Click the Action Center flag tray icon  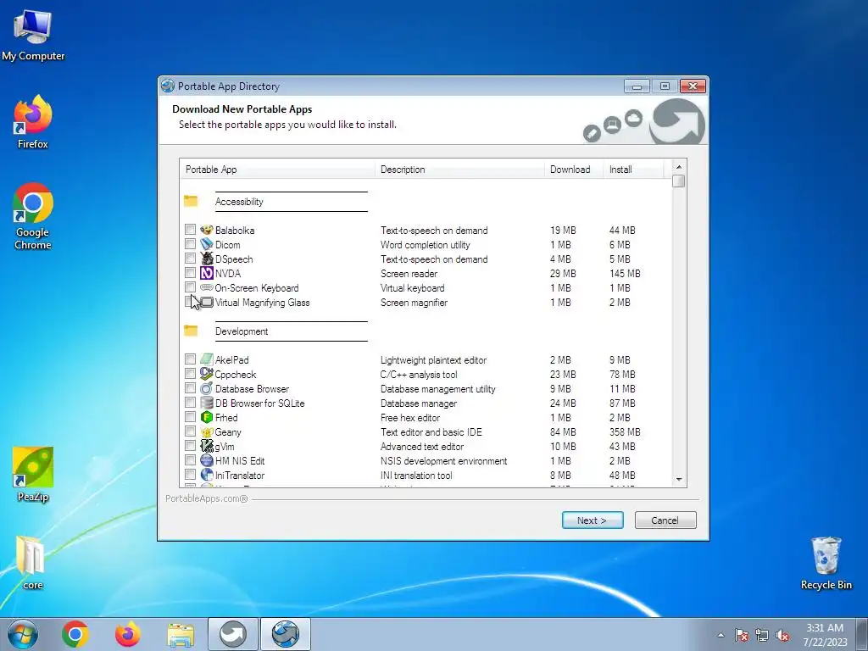(x=741, y=635)
